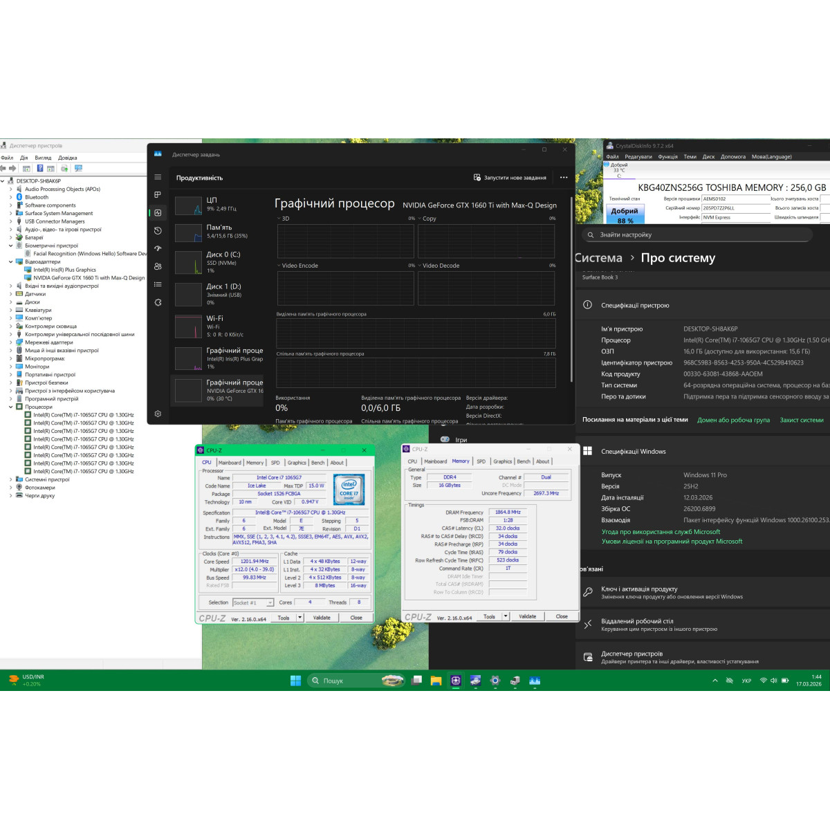The height and width of the screenshot is (830, 830).
Task: Open Video Encode graph dropdown in Task Manager
Action: pos(279,266)
